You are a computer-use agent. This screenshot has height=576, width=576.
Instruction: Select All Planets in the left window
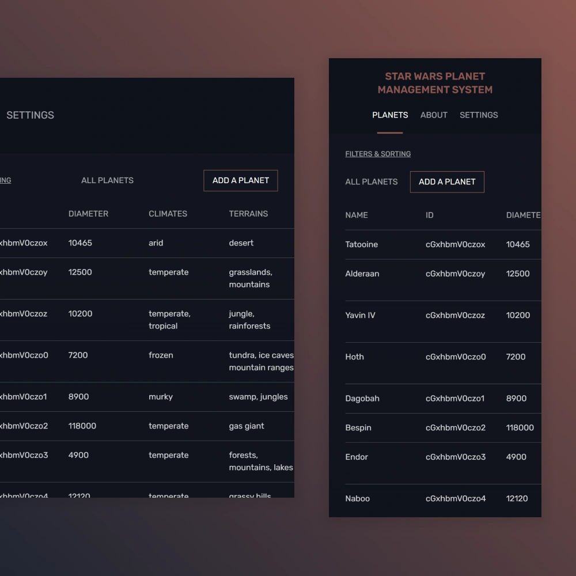click(x=107, y=180)
